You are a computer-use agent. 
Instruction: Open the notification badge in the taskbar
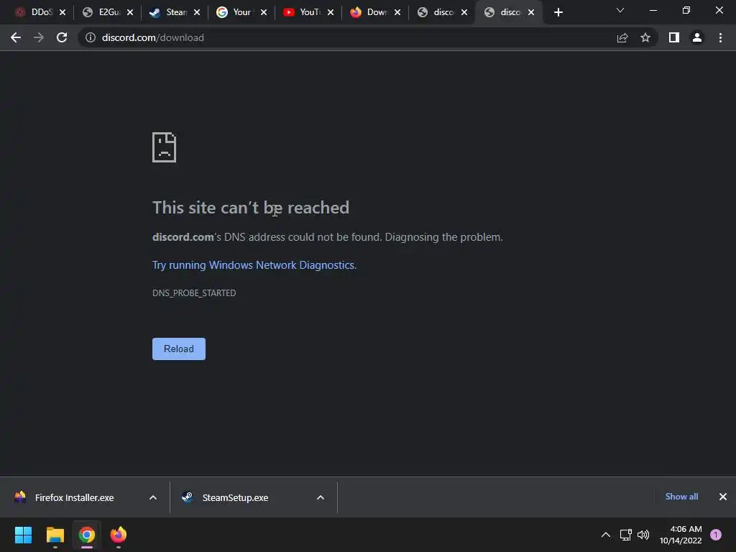point(716,535)
